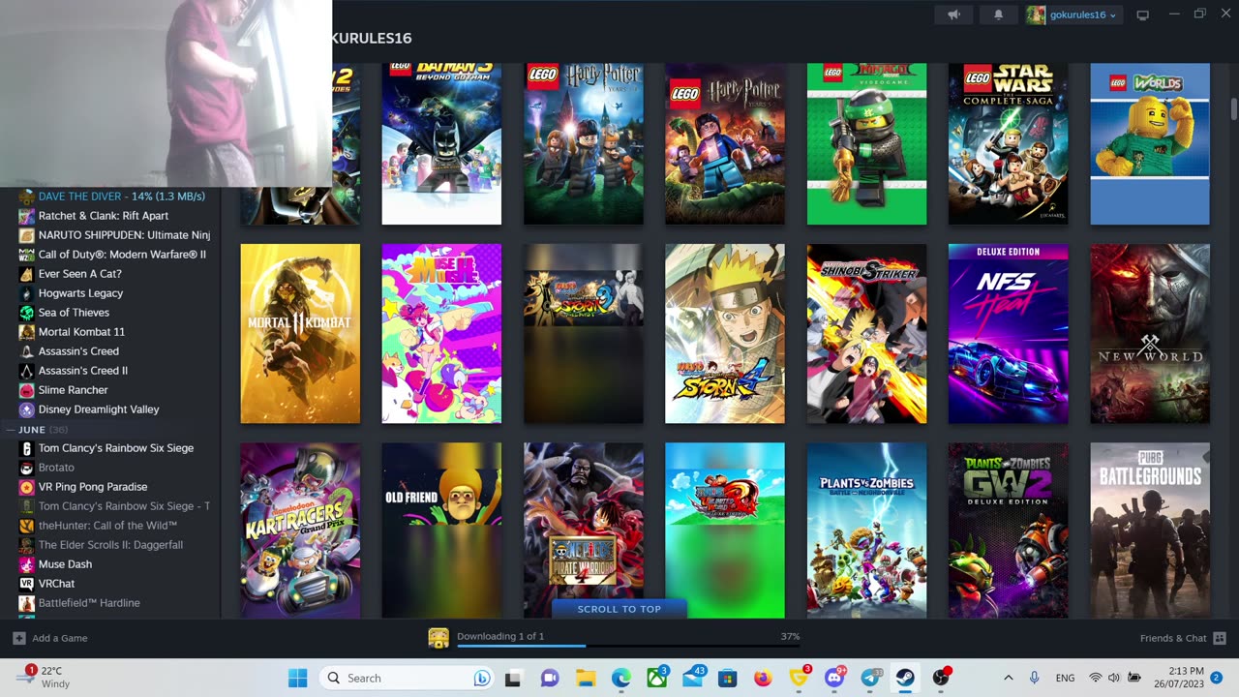Select Mortal Kombat 11 in the sidebar list
The image size is (1239, 697).
81,332
